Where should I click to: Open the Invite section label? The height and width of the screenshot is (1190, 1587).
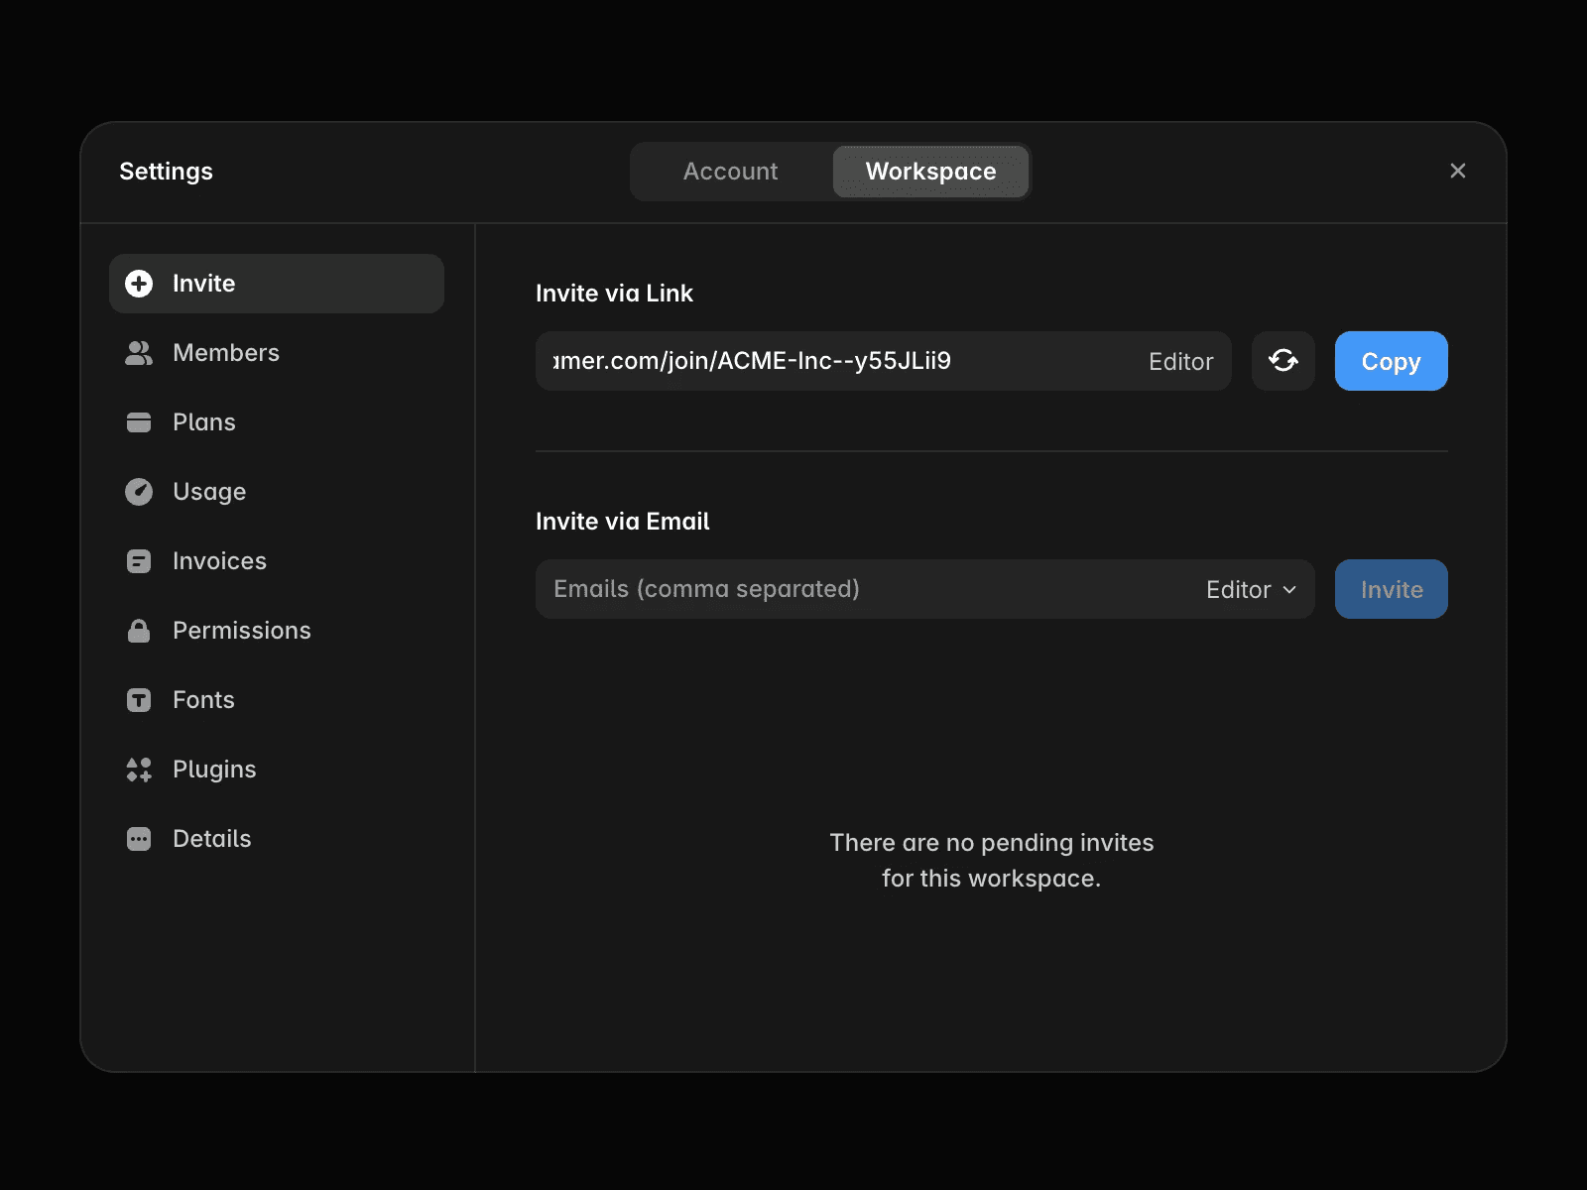point(204,284)
